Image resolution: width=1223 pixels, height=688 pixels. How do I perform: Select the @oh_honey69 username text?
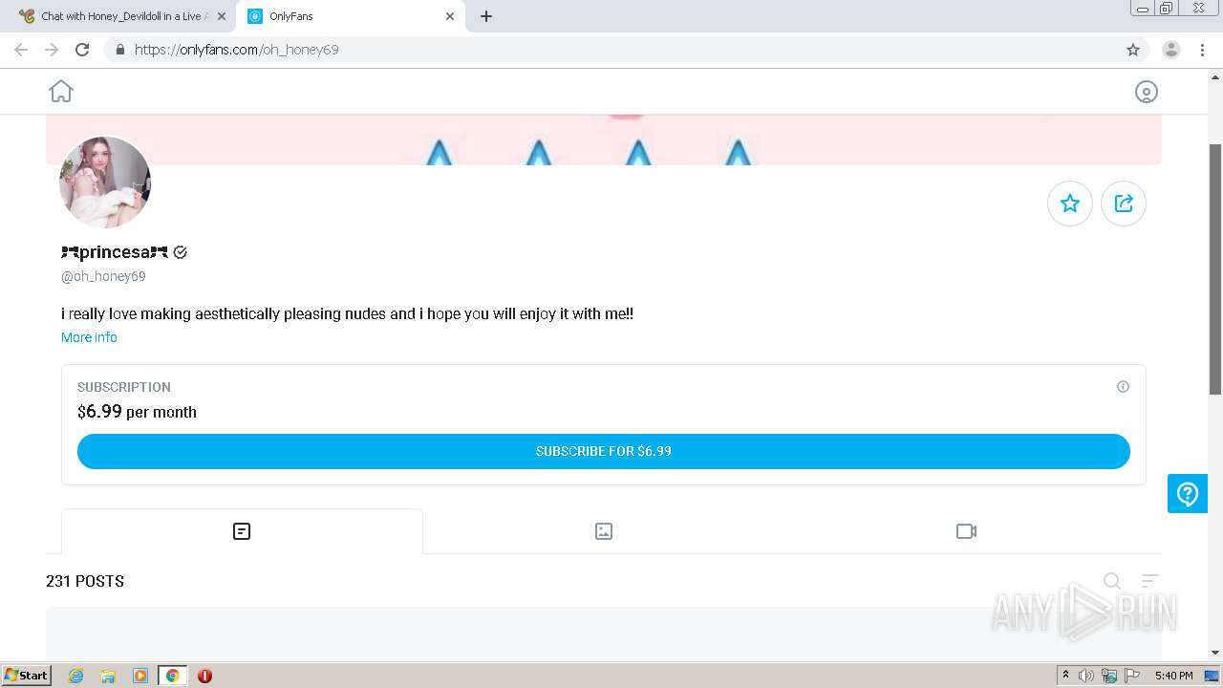click(103, 276)
